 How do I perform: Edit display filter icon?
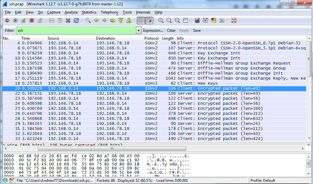point(205,20)
